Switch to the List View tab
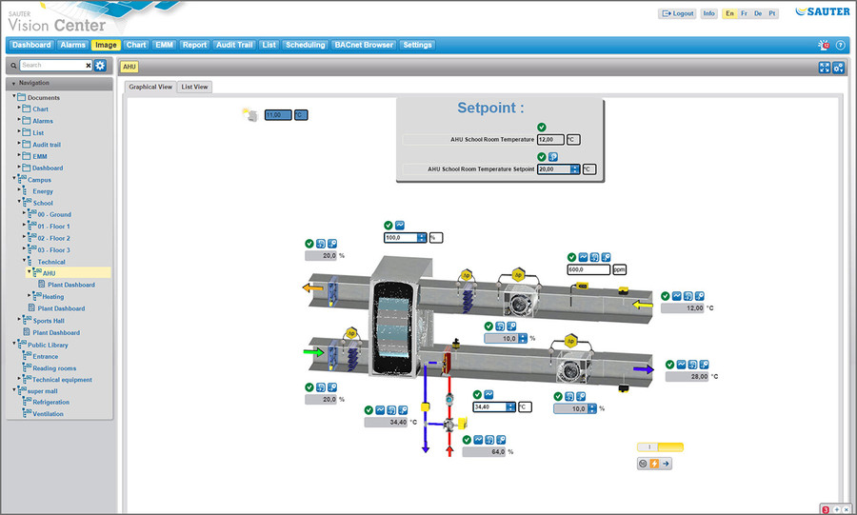The image size is (857, 515). pyautogui.click(x=195, y=87)
